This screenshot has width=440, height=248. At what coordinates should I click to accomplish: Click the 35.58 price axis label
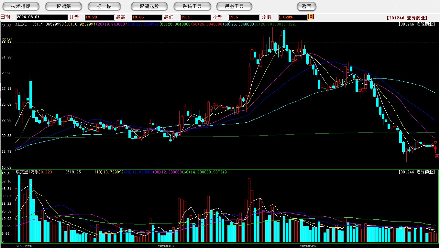point(6,26)
